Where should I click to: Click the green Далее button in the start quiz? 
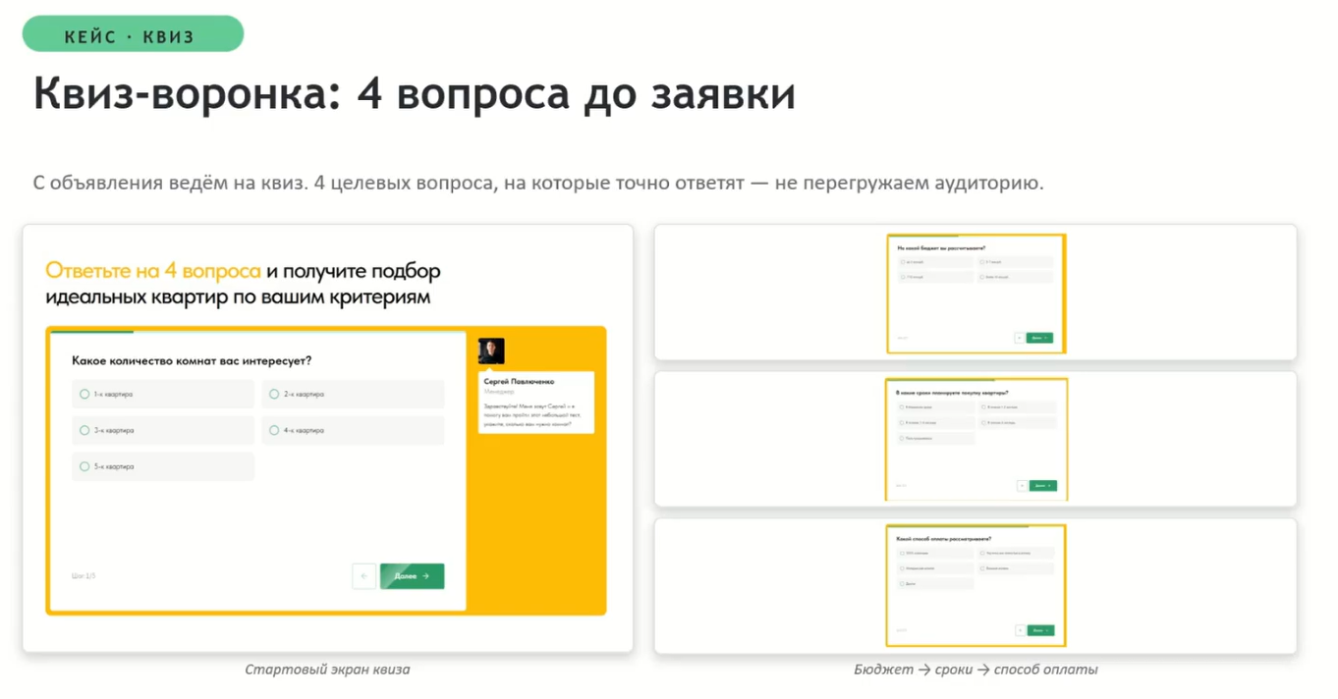[x=412, y=576]
